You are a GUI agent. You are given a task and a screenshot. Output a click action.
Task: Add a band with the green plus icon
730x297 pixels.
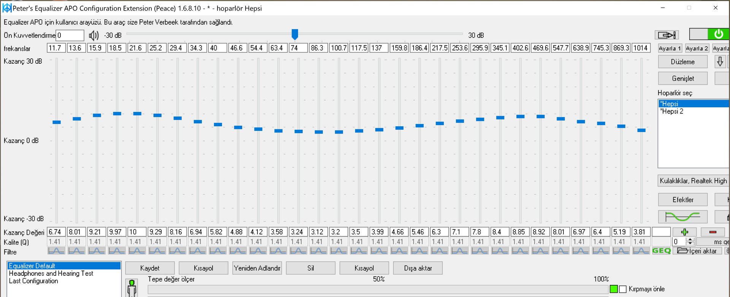pyautogui.click(x=684, y=232)
